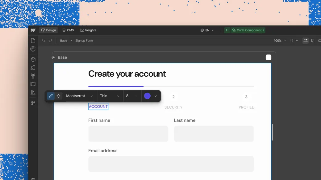The image size is (321, 180).
Task: Open the Components circular icon in sidebar
Action: tap(33, 49)
